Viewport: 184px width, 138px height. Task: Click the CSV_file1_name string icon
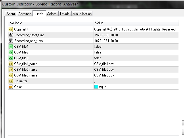11,64
